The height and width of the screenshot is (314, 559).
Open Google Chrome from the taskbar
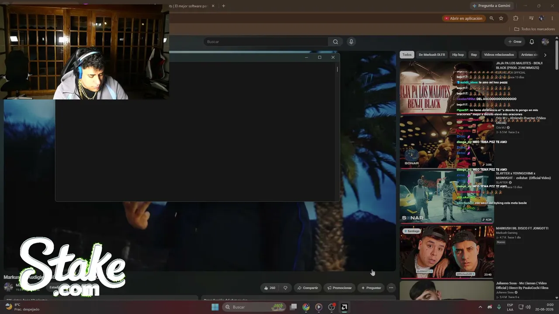(x=306, y=307)
